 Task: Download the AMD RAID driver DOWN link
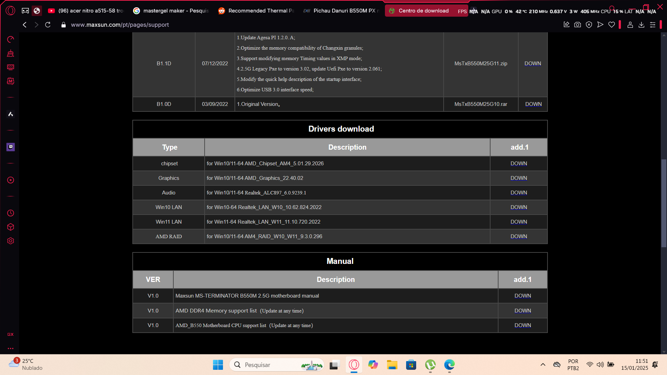(x=519, y=236)
